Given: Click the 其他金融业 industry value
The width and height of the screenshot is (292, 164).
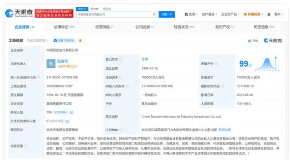Looking at the screenshot, I should [149, 104].
